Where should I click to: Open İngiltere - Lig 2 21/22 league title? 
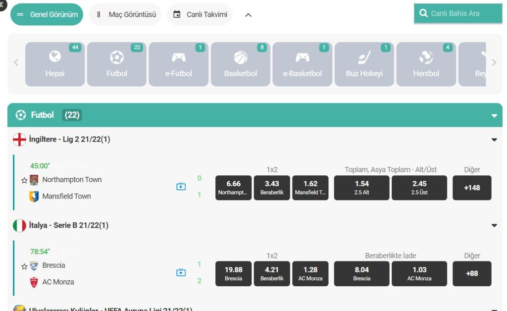(69, 139)
